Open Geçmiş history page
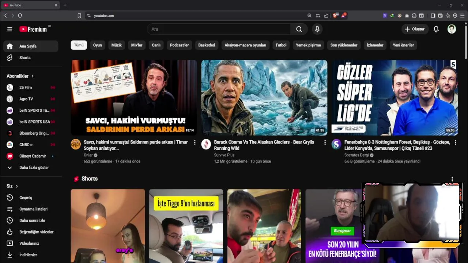 [x=31, y=198]
